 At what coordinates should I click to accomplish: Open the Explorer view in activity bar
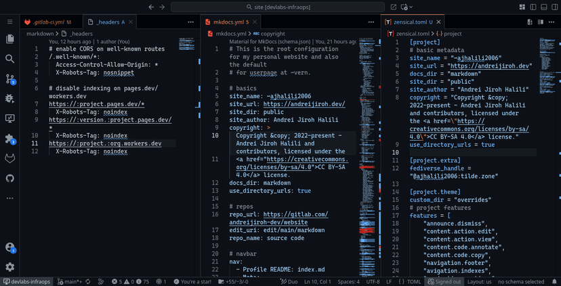tap(9, 39)
